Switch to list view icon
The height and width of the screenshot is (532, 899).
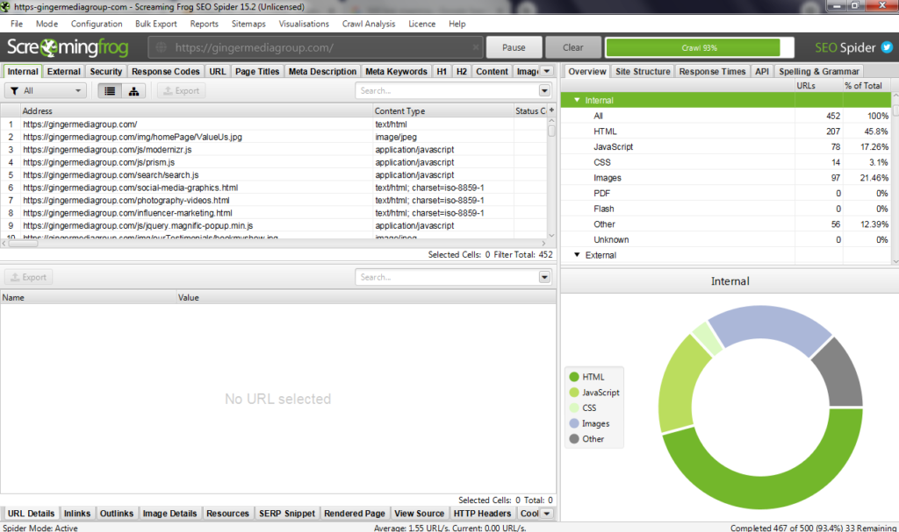tap(110, 91)
